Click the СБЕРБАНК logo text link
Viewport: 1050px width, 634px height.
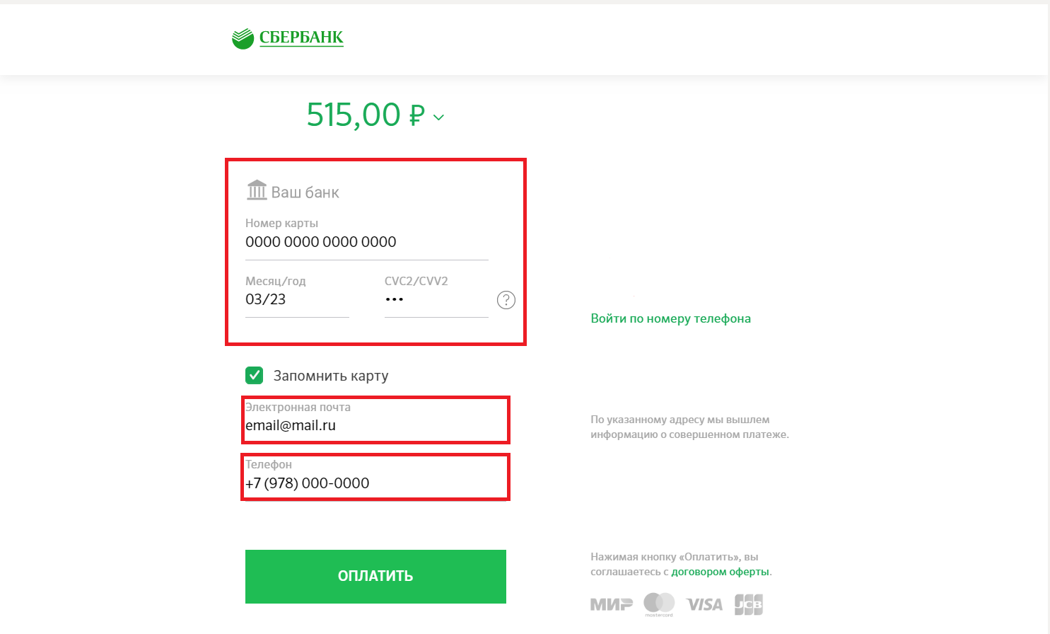click(301, 38)
